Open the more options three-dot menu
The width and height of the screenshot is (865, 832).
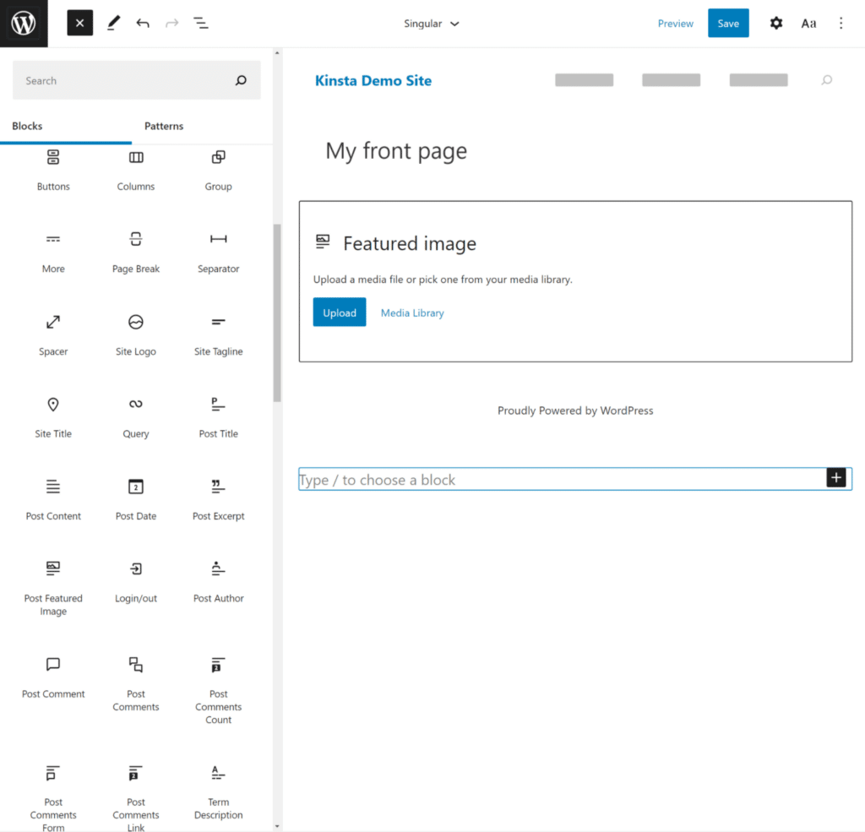point(841,23)
